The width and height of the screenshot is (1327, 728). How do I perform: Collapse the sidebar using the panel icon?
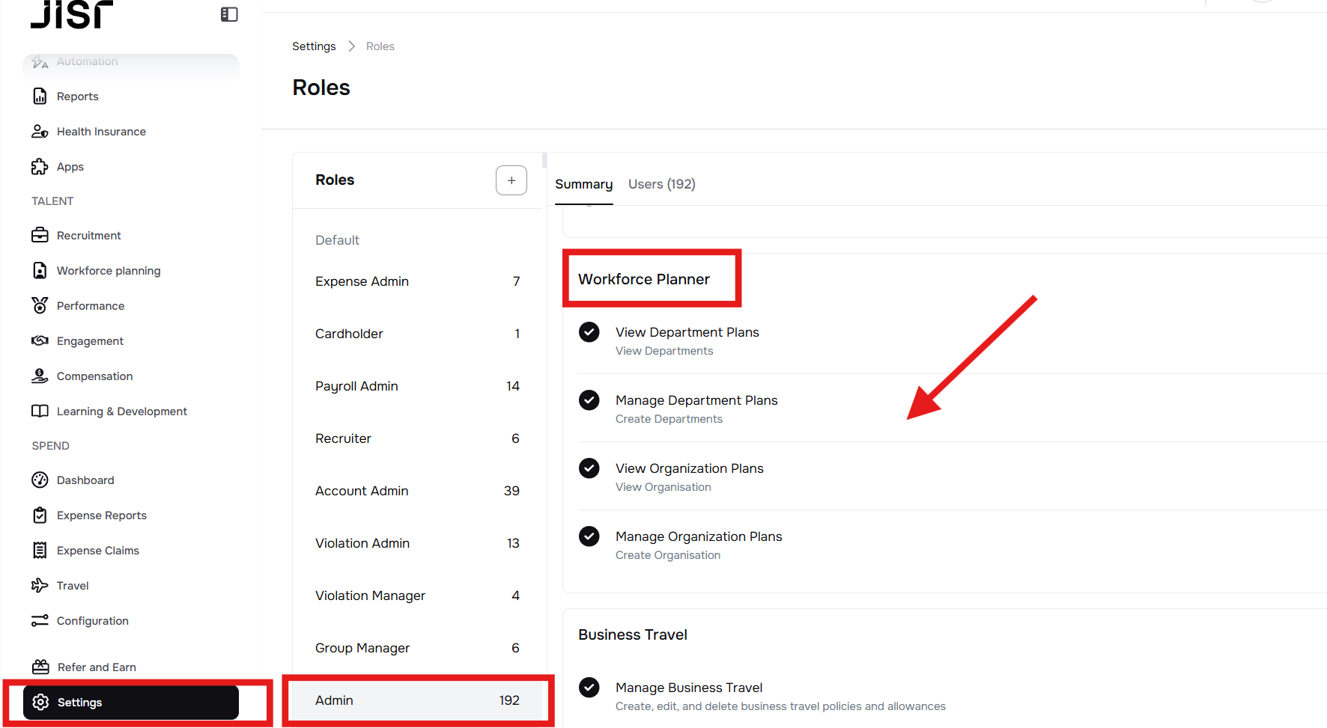pyautogui.click(x=229, y=14)
